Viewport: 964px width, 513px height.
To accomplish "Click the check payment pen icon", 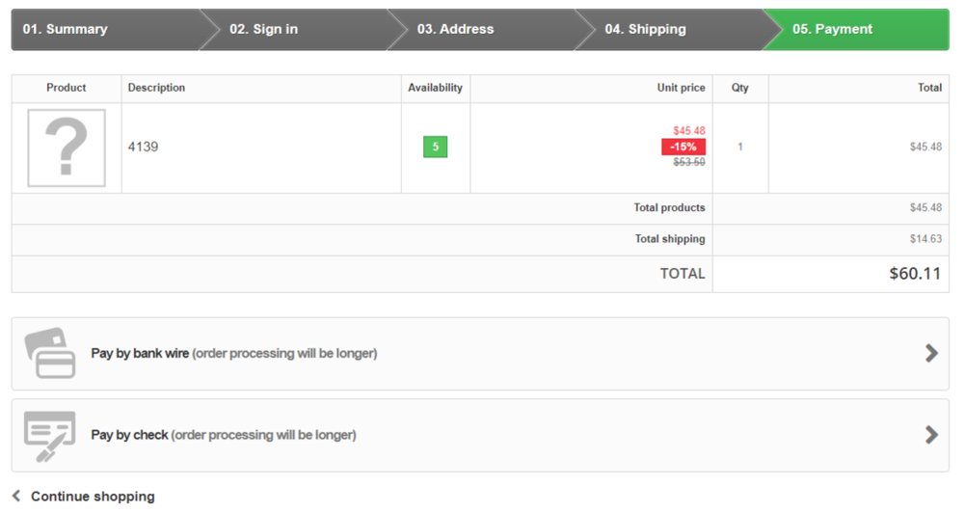I will [49, 435].
